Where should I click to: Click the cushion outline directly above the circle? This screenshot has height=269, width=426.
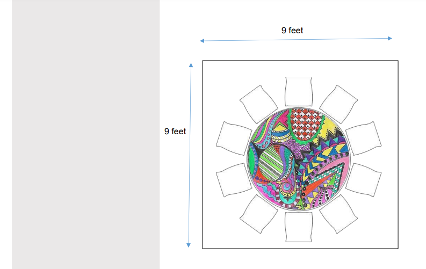point(299,91)
